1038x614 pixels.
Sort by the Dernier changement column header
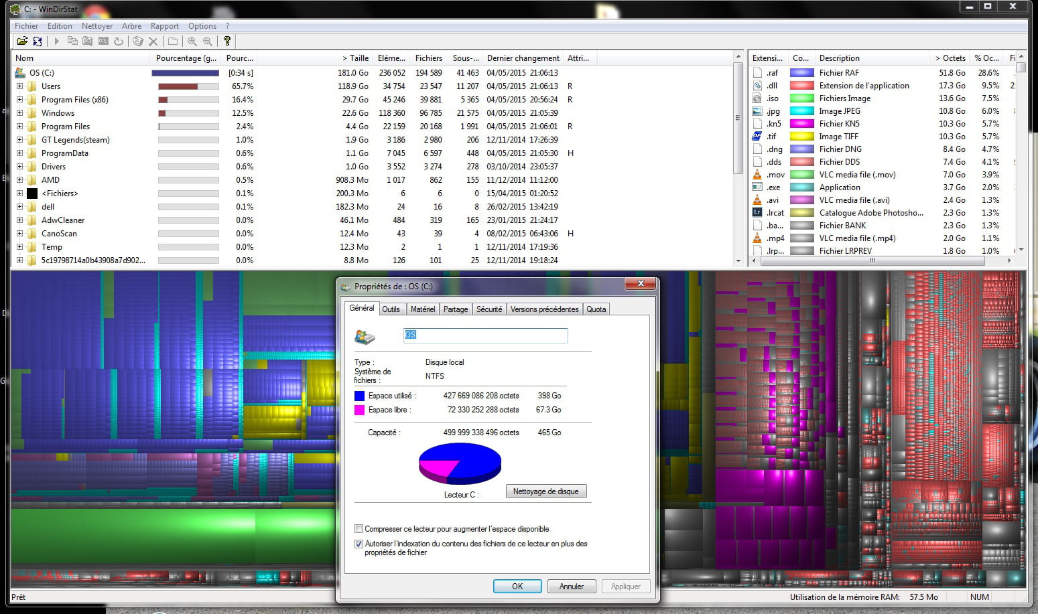tap(523, 58)
